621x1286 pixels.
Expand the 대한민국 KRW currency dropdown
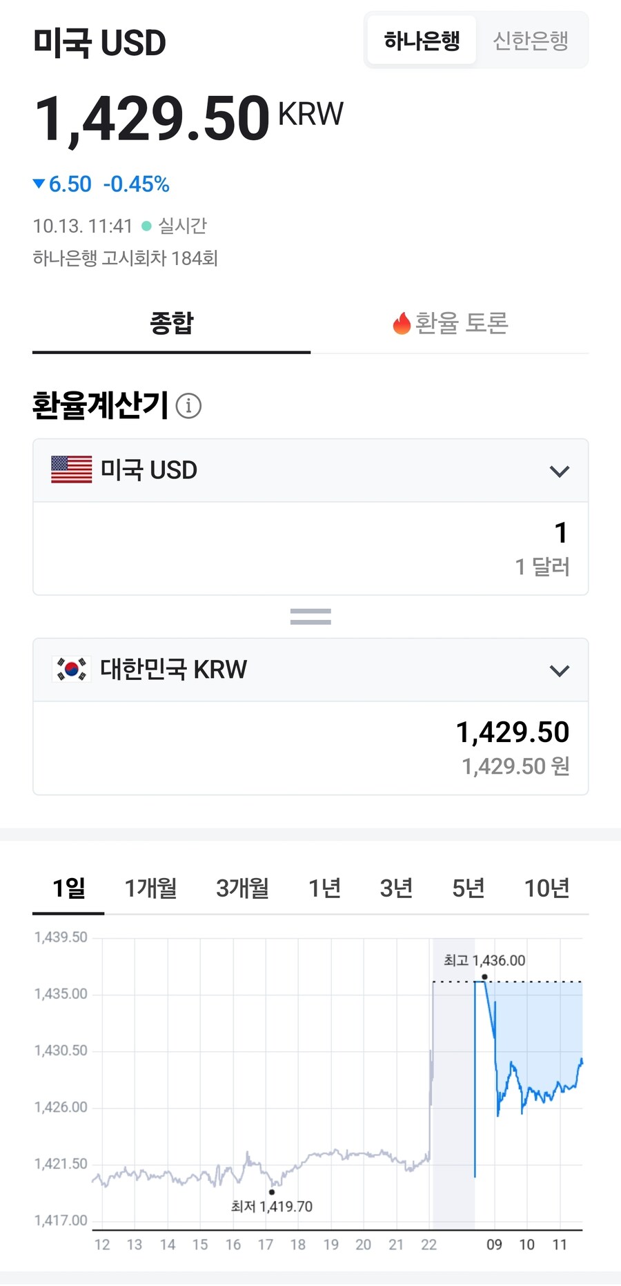(559, 670)
